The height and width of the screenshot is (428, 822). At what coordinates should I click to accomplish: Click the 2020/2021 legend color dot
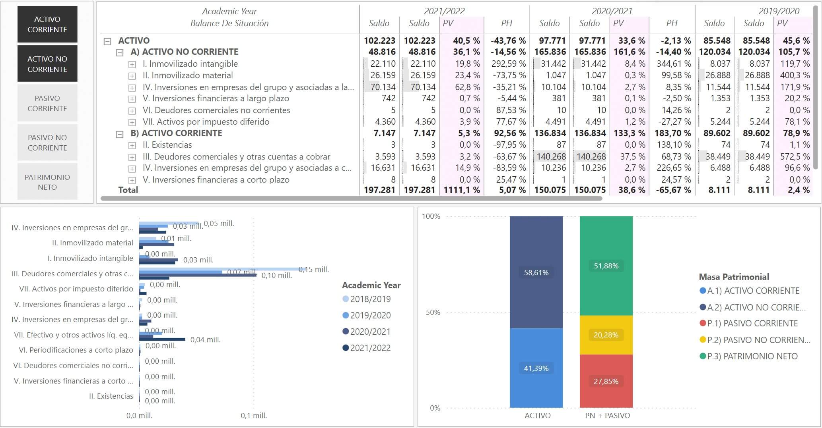[x=346, y=332]
